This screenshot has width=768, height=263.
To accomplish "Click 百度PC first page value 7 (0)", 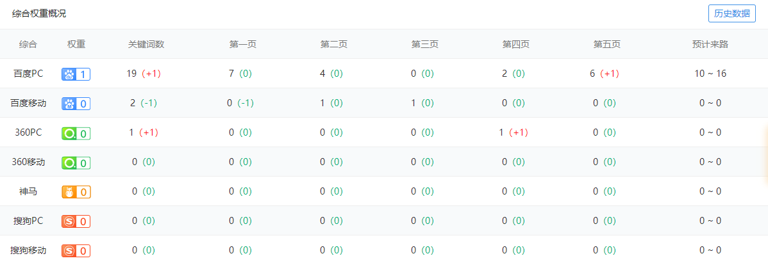I will [x=240, y=74].
